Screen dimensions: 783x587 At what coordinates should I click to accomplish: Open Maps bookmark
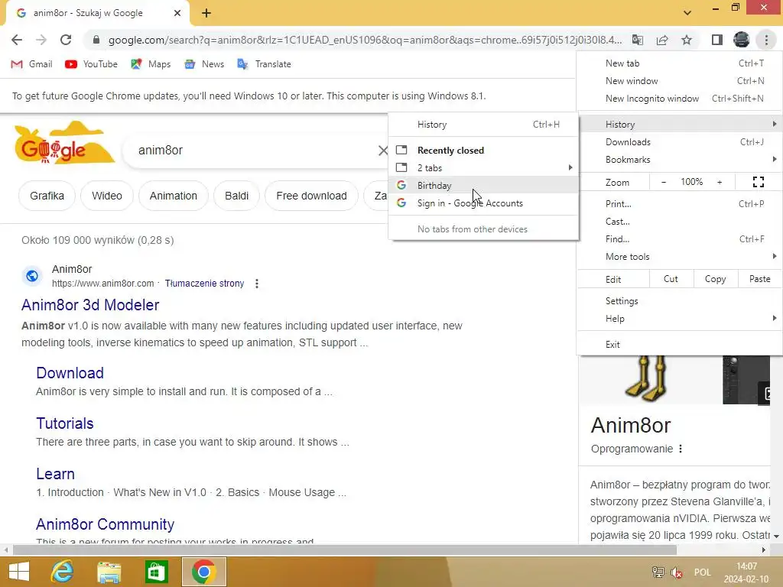point(151,64)
